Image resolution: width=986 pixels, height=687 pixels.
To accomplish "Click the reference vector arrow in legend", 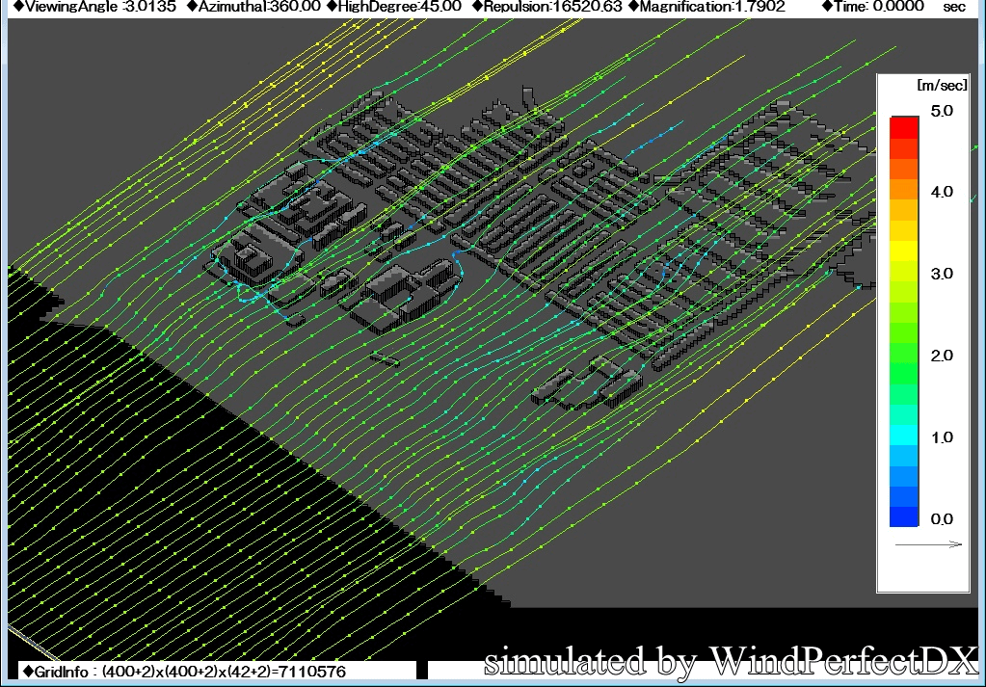I will pyautogui.click(x=928, y=544).
